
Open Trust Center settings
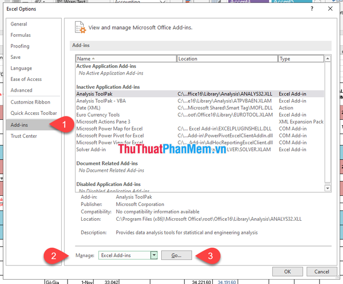click(24, 136)
